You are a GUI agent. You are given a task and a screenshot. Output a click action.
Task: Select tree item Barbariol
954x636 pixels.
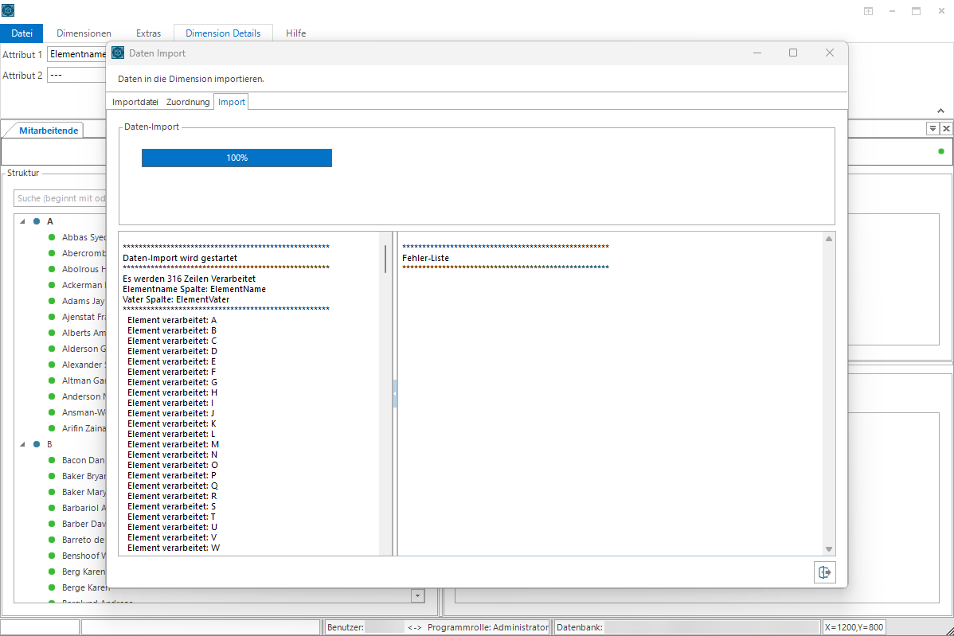(x=84, y=508)
